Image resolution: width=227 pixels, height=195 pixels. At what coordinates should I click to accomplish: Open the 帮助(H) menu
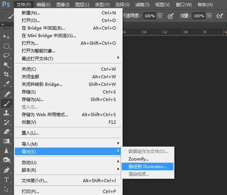pyautogui.click(x=205, y=5)
